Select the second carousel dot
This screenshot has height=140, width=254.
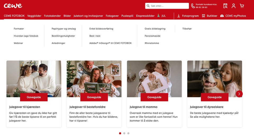[x=124, y=133]
